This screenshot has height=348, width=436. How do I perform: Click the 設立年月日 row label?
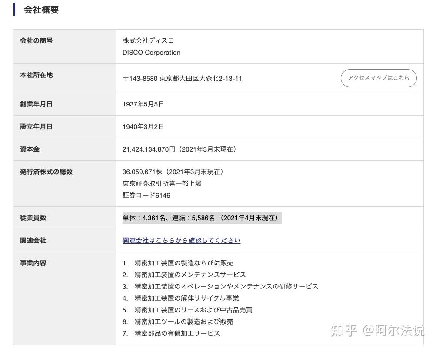click(37, 127)
